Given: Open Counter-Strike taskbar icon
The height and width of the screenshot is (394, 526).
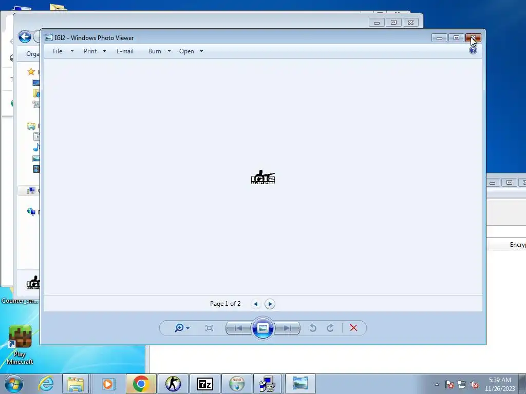Looking at the screenshot, I should pos(173,384).
